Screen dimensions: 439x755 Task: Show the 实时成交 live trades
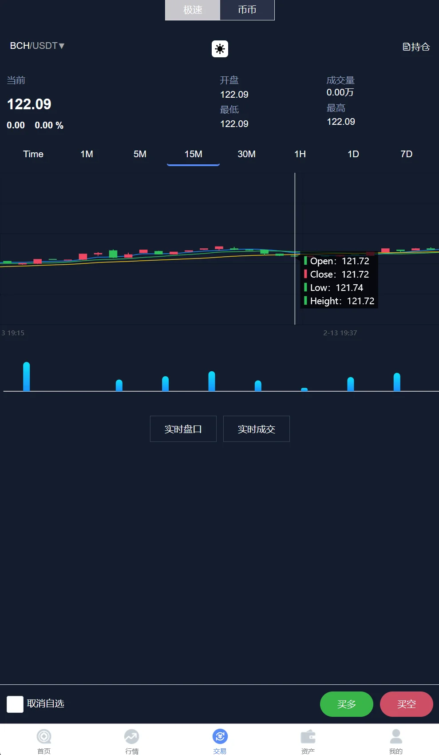coord(257,429)
